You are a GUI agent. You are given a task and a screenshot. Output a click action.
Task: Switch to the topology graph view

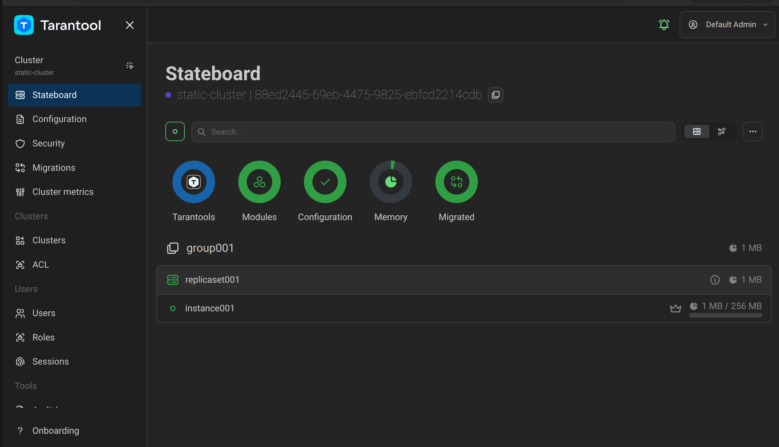721,131
